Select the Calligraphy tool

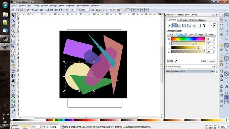(13, 76)
